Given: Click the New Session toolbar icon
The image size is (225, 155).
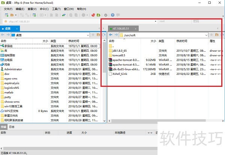Looking at the screenshot, I should pos(7,15).
